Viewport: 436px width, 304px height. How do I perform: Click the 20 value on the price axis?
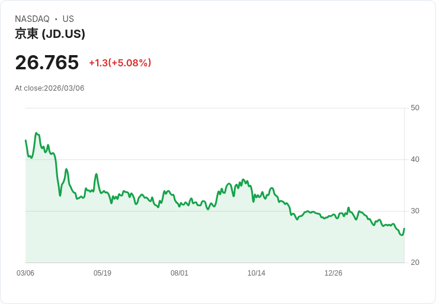coord(415,263)
